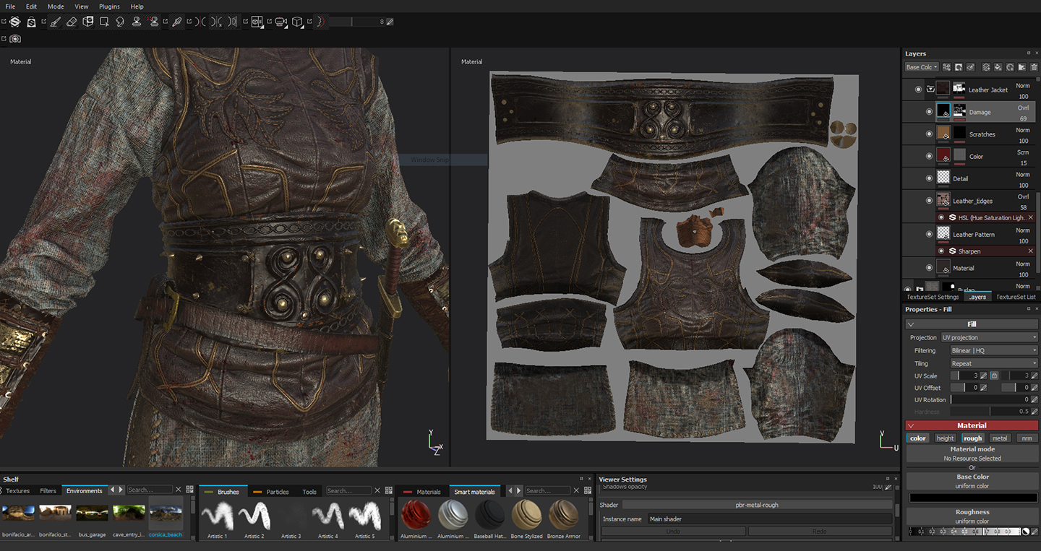Viewport: 1041px width, 551px height.
Task: Toggle the height channel button
Action: click(x=945, y=438)
